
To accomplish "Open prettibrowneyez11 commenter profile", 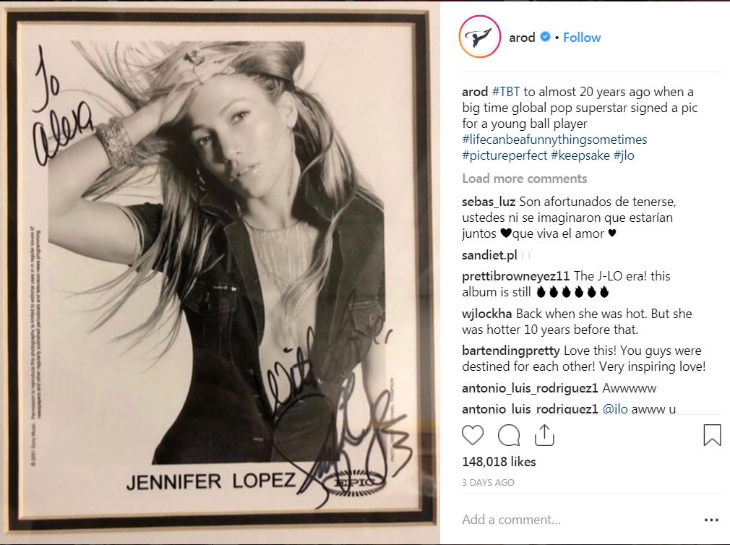I will click(516, 276).
